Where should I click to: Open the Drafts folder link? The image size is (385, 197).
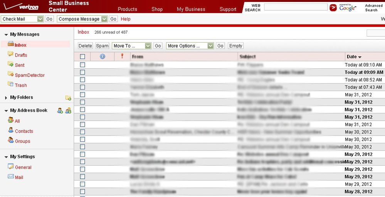21,55
